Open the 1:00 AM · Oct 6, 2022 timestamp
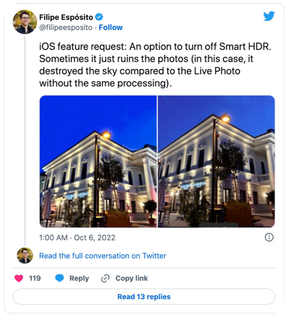The height and width of the screenshot is (318, 288). [x=77, y=238]
